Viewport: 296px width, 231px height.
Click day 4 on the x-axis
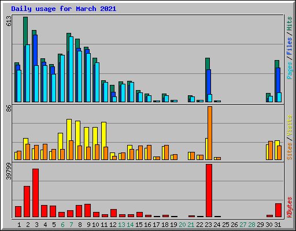(45, 225)
